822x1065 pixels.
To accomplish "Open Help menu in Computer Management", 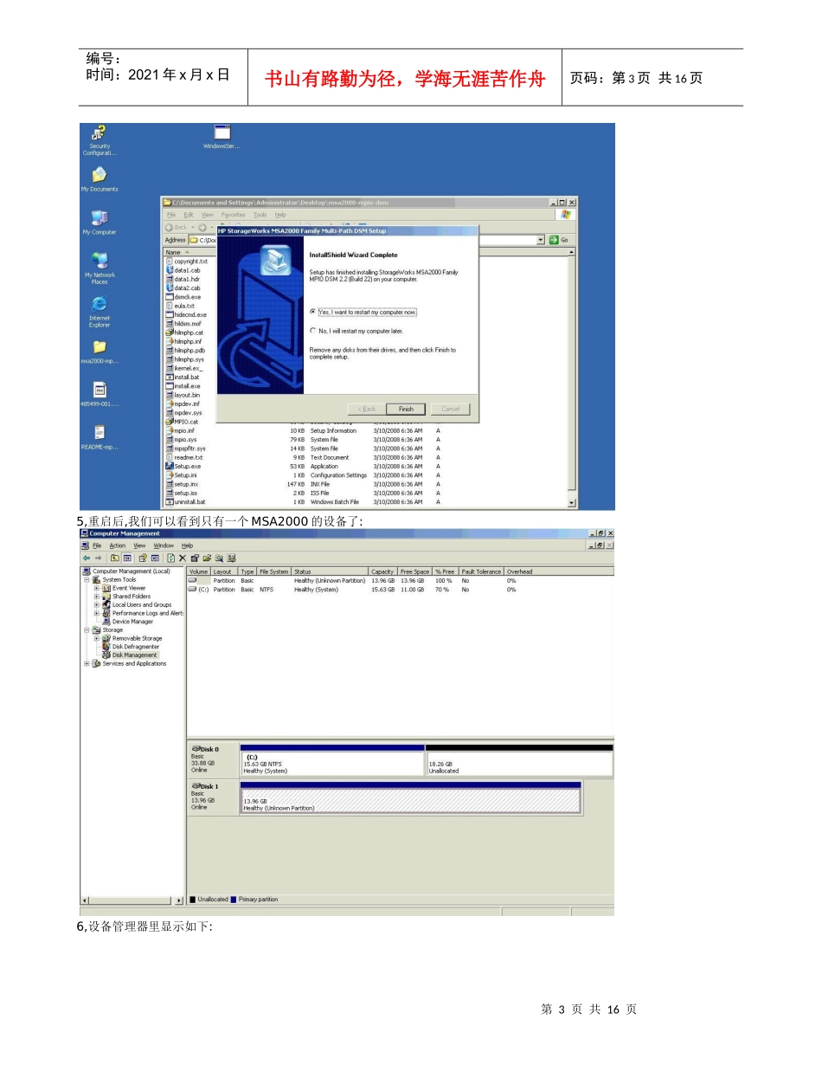I will (187, 545).
